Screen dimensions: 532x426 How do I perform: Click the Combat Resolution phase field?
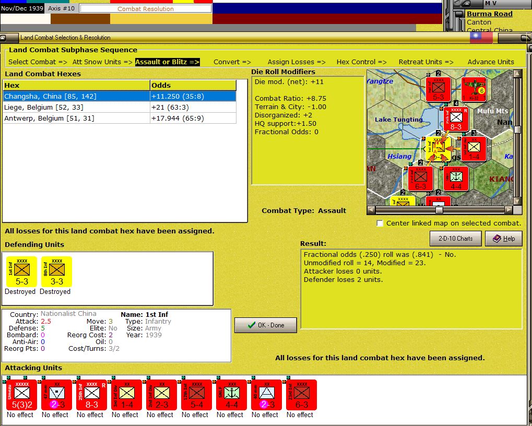tap(146, 9)
